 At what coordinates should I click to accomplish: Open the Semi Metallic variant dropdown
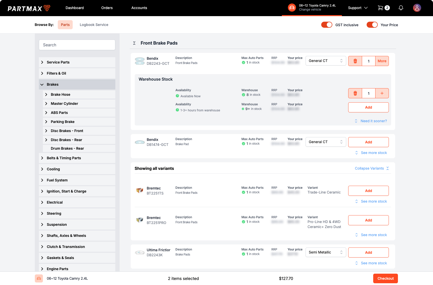[326, 252]
